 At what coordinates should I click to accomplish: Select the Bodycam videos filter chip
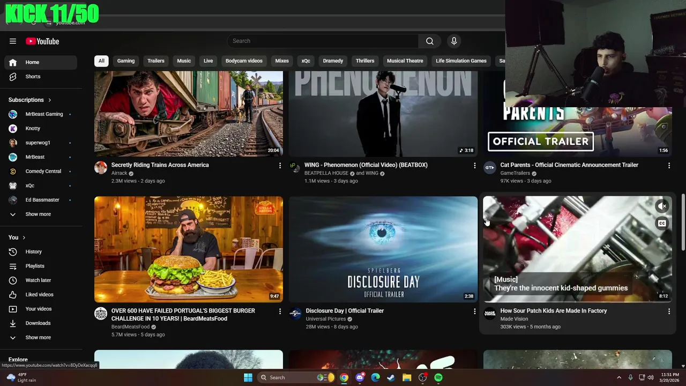(244, 61)
